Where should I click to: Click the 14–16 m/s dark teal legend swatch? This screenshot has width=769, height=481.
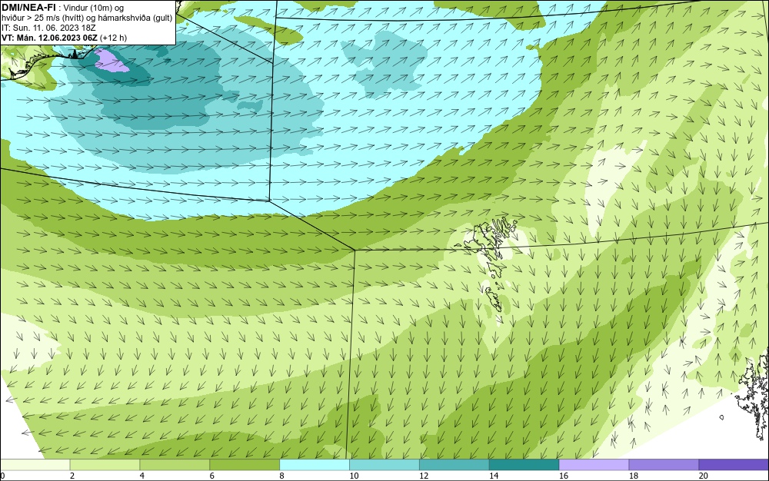524,465
